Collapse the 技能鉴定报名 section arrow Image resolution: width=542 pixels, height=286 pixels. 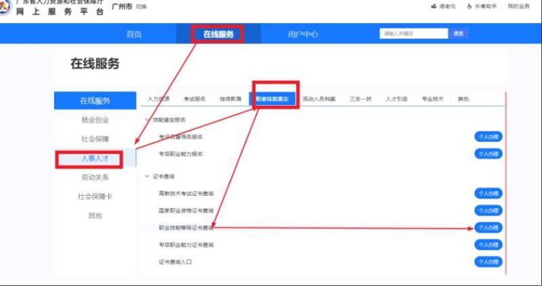[x=147, y=119]
